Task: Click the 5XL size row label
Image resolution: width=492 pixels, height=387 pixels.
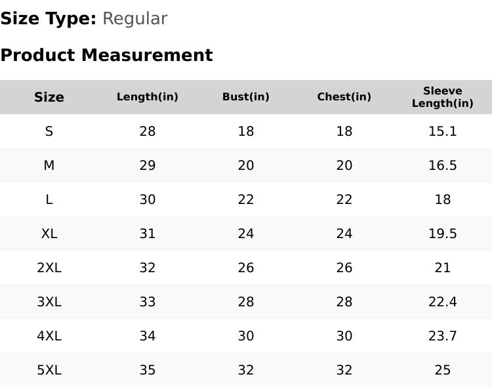Action: [49, 370]
